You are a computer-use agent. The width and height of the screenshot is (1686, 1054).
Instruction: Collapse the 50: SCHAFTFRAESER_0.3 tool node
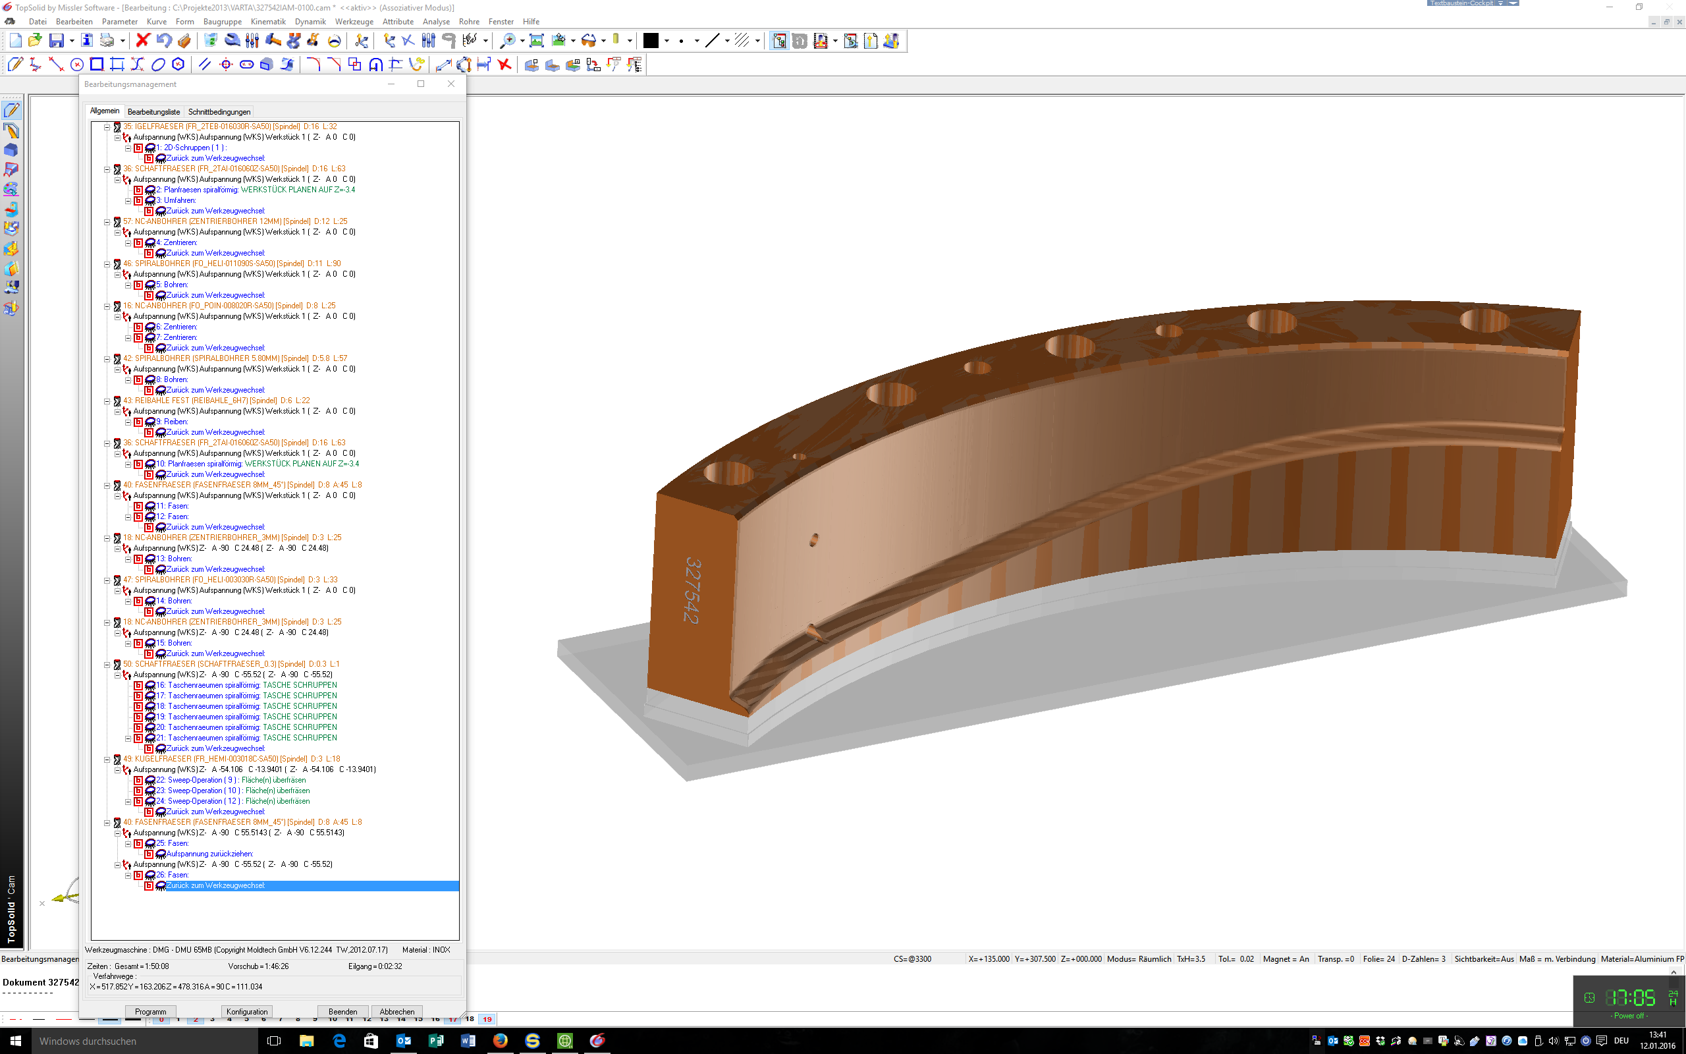coord(107,664)
